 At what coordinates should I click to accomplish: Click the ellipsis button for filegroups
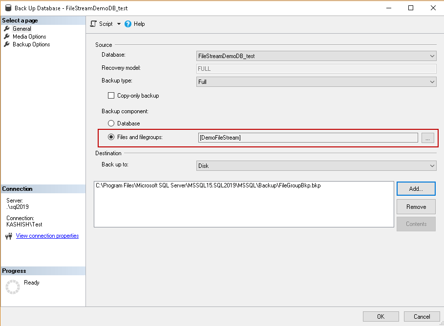pyautogui.click(x=427, y=138)
